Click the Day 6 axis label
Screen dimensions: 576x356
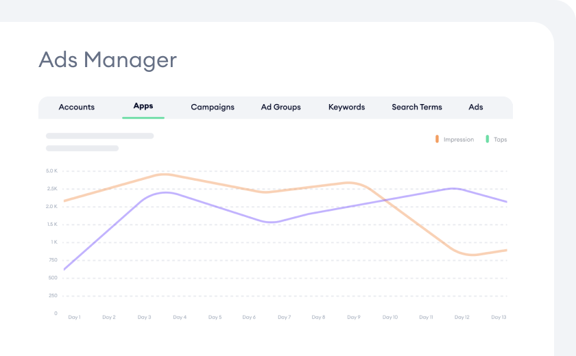click(249, 317)
